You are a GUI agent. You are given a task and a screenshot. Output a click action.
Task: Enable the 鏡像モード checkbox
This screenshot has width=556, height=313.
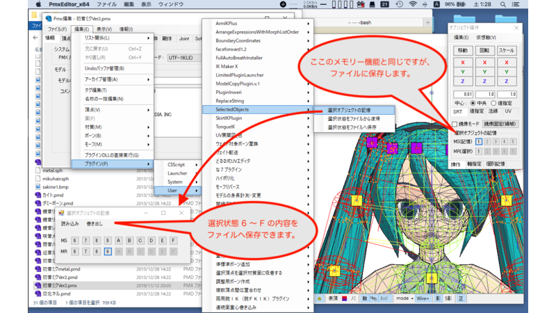pyautogui.click(x=455, y=123)
